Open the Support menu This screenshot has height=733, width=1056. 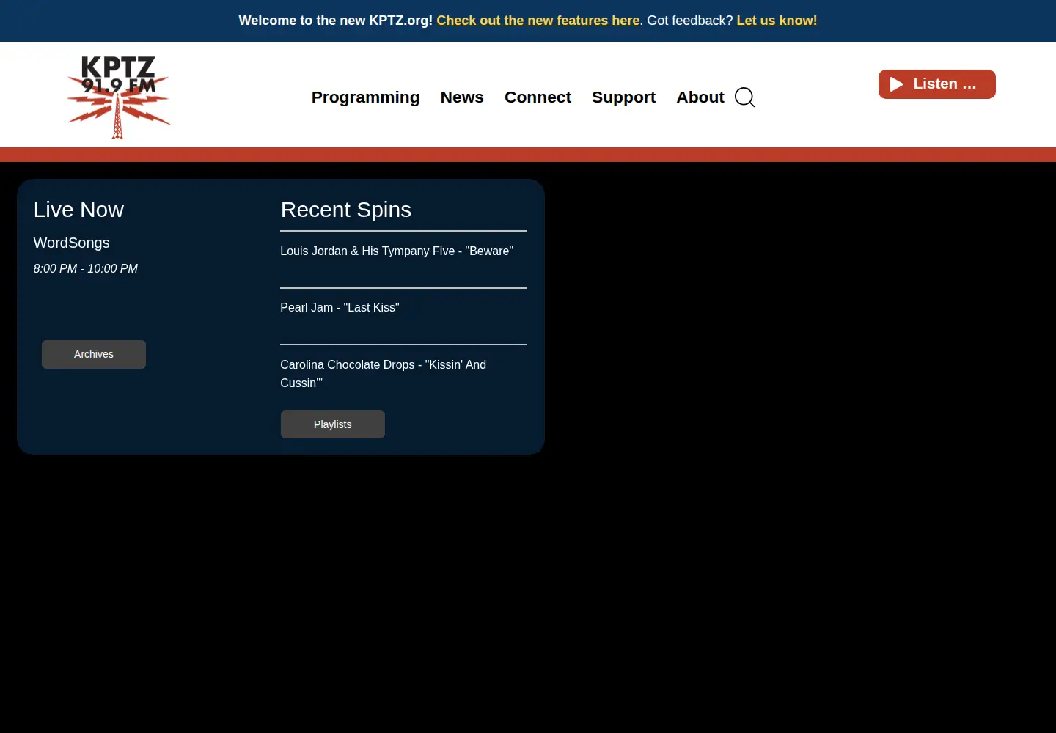point(623,97)
